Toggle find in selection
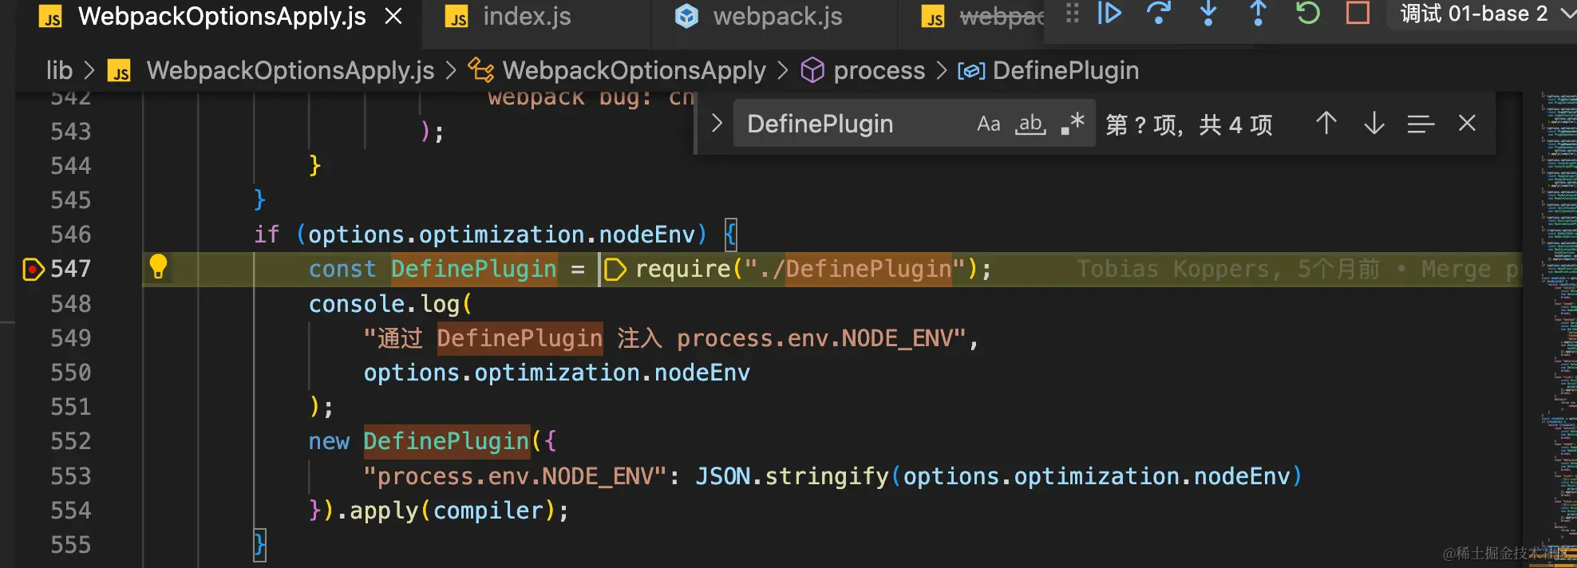Image resolution: width=1577 pixels, height=568 pixels. click(1421, 124)
